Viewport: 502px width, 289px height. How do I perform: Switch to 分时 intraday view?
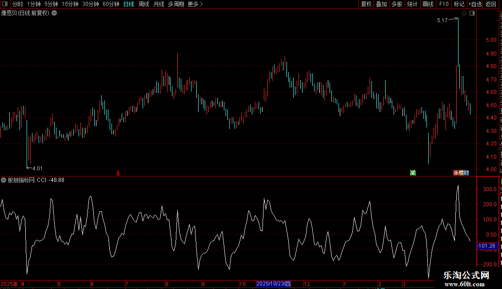[x=18, y=4]
